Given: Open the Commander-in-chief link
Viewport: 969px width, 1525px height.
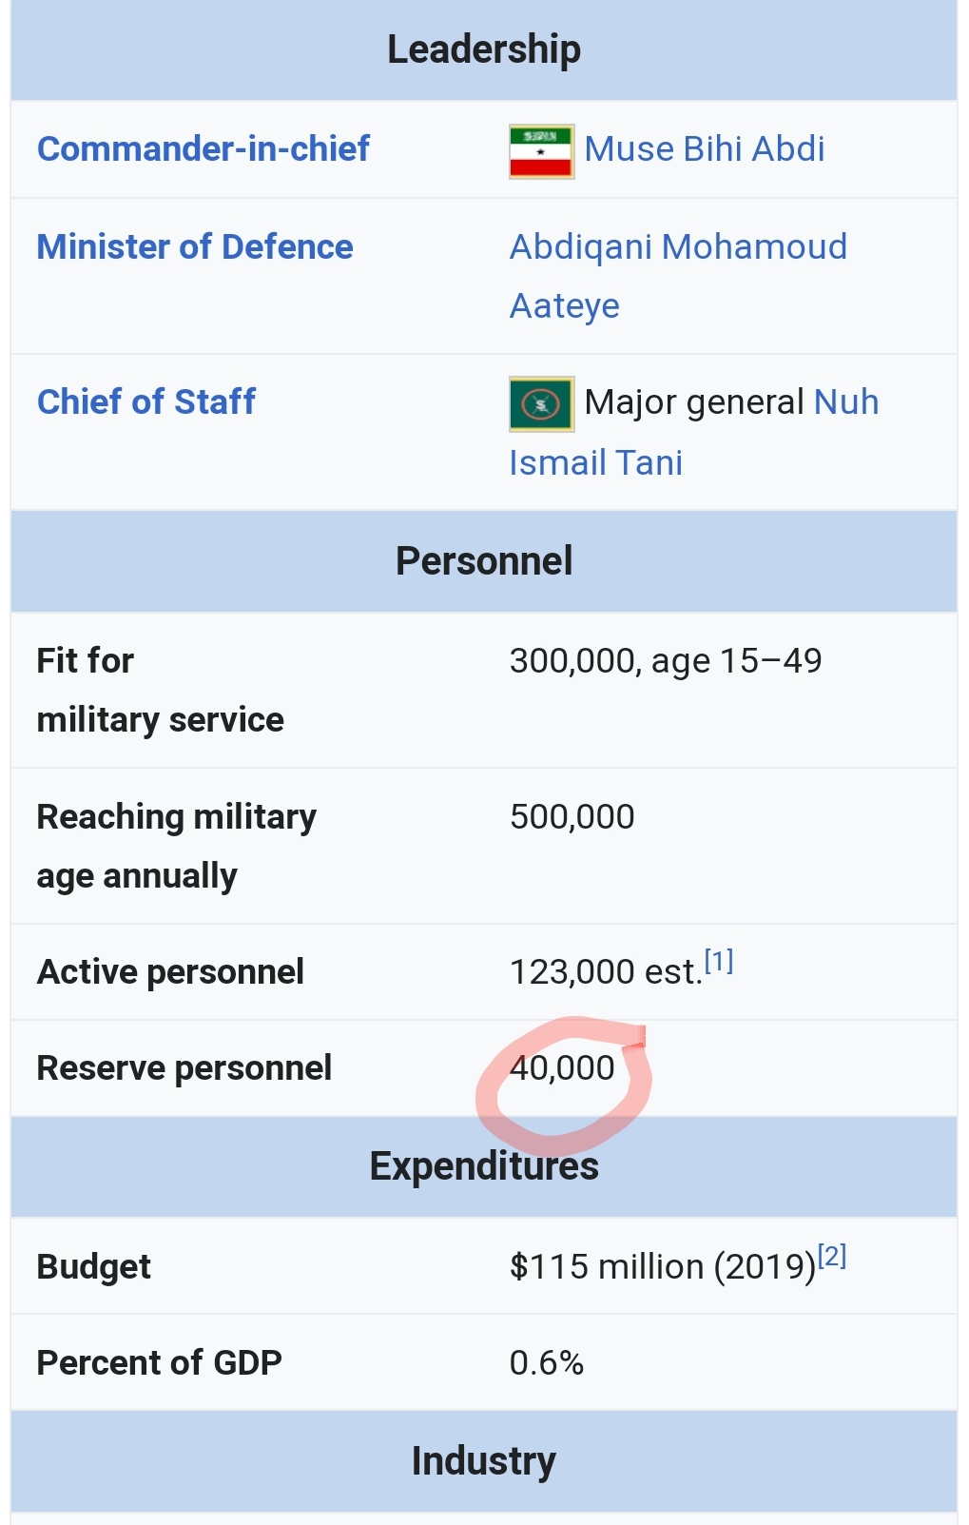Looking at the screenshot, I should [203, 149].
